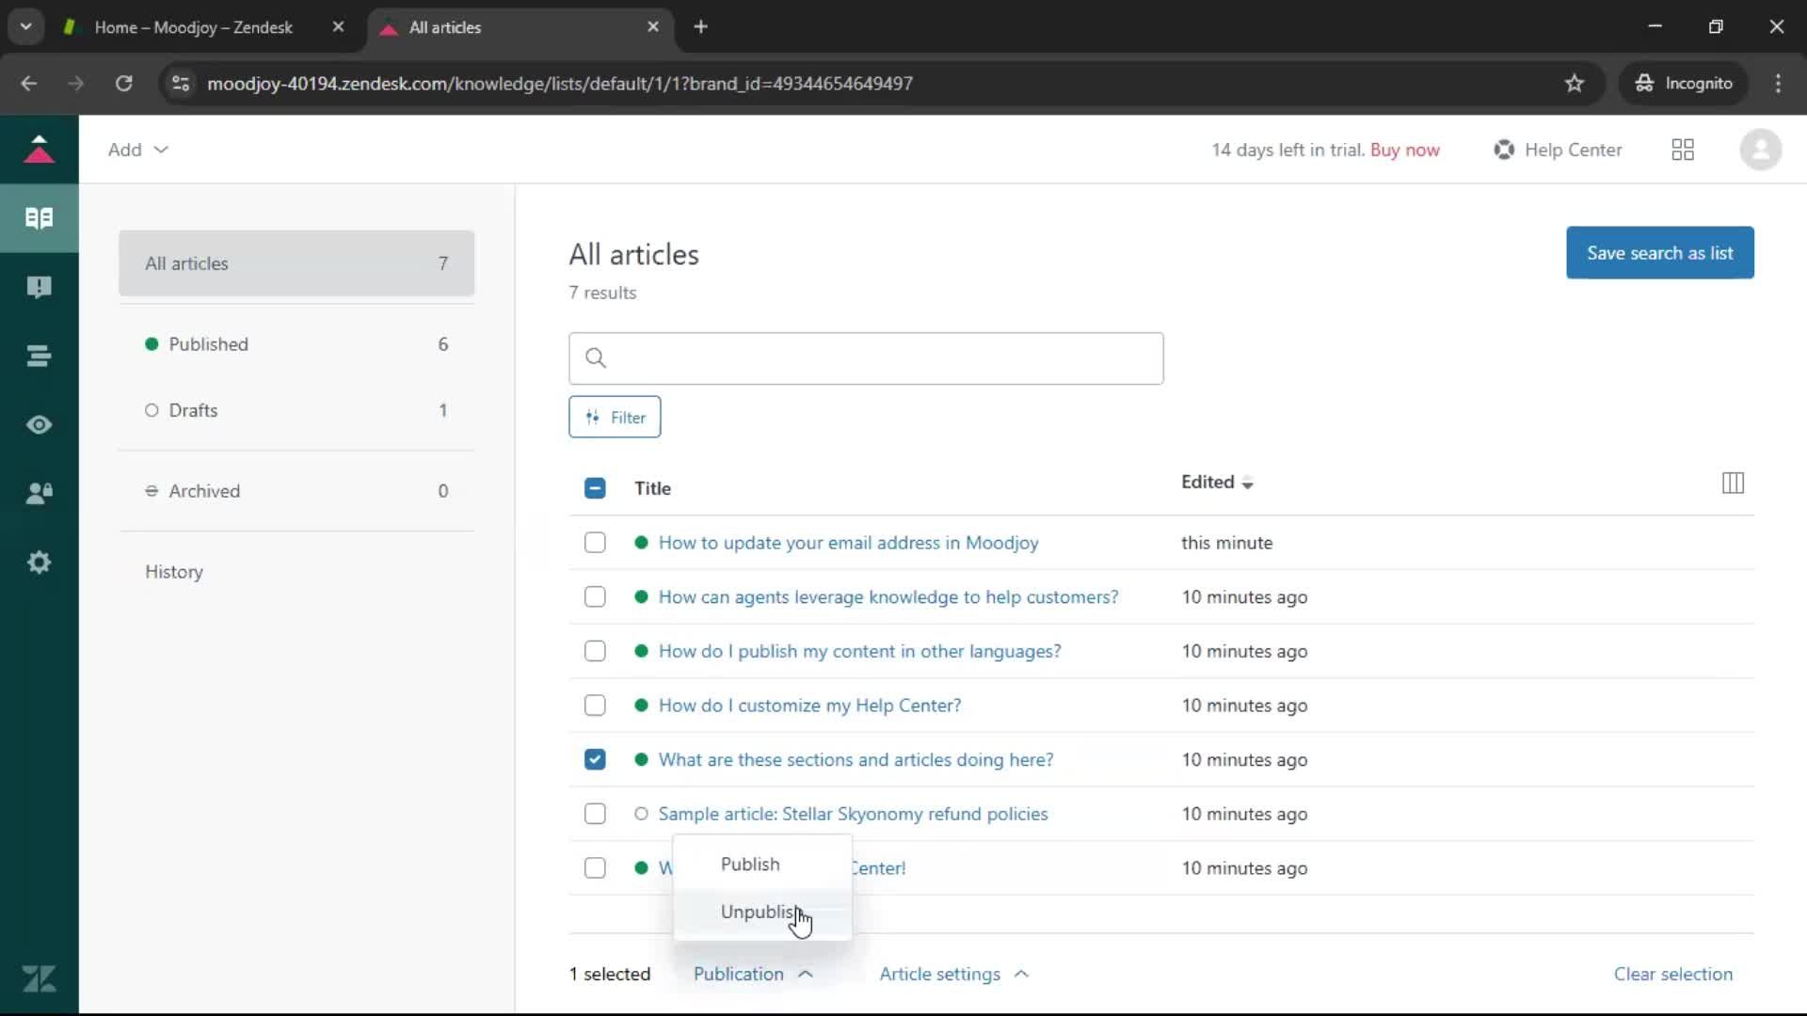Click the Help Center lifebuoy icon
1807x1016 pixels.
(x=1504, y=150)
